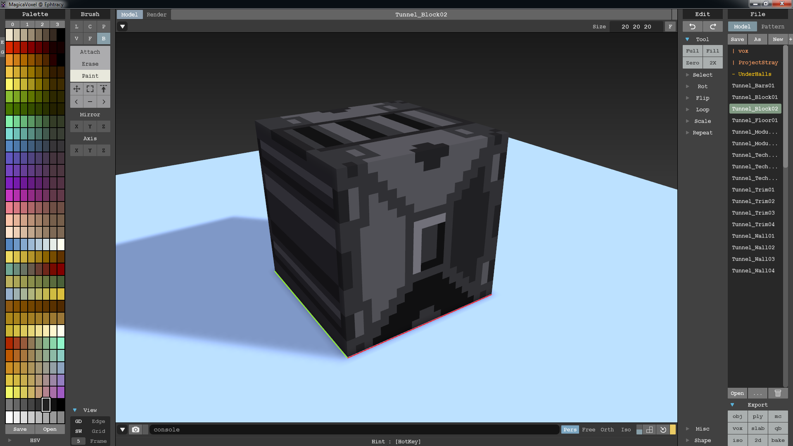Click the reset-camera rotation icon
The image size is (793, 446).
pos(663,429)
